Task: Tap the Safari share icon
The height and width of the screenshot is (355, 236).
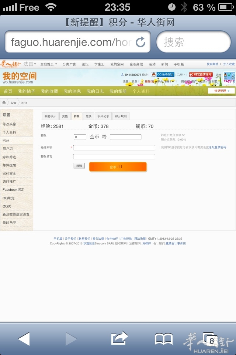Action: click(119, 338)
